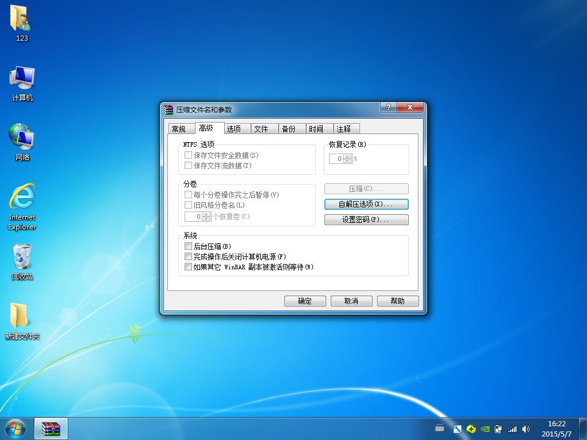The width and height of the screenshot is (587, 440).
Task: Check 如果其它 WinRAR 副本被激活则等待
Action: [x=188, y=267]
